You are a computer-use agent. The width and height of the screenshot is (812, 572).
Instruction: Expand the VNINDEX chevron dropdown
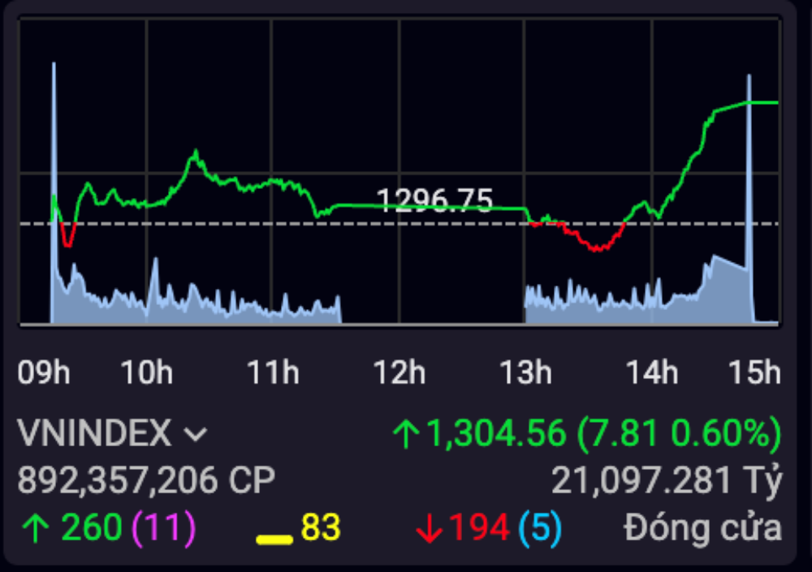point(196,435)
